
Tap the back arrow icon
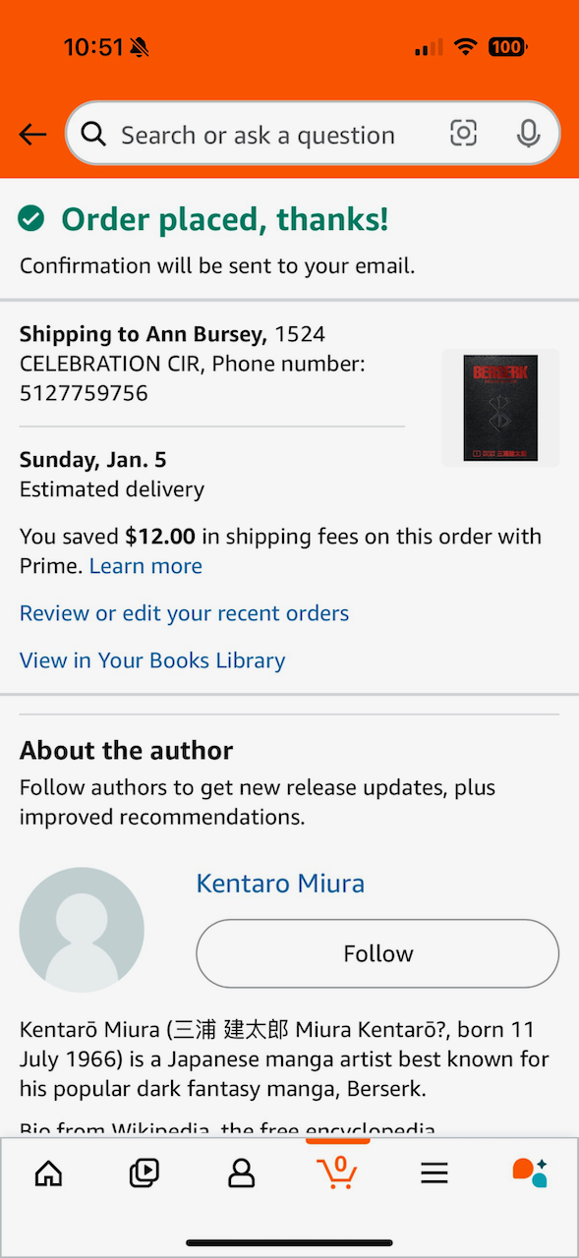32,135
